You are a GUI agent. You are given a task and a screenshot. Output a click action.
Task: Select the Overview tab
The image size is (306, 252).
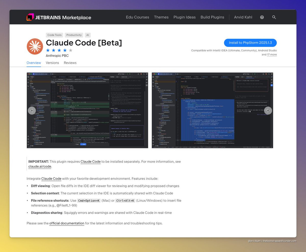[x=34, y=63]
